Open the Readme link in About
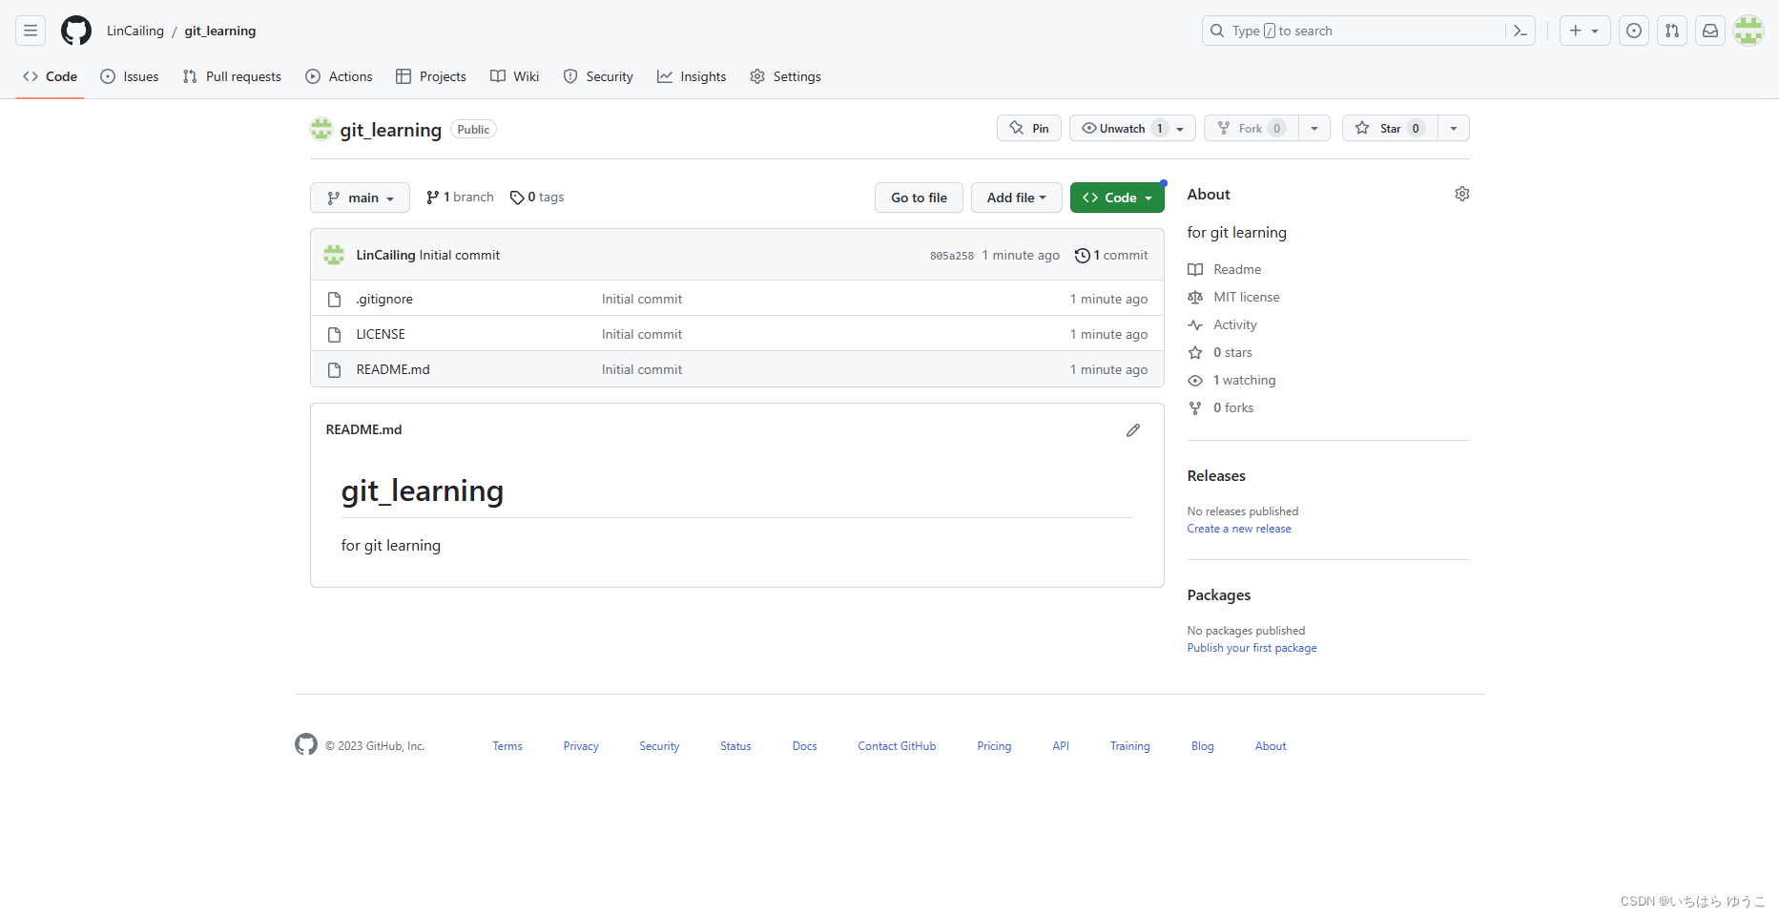The image size is (1779, 917). (x=1225, y=269)
